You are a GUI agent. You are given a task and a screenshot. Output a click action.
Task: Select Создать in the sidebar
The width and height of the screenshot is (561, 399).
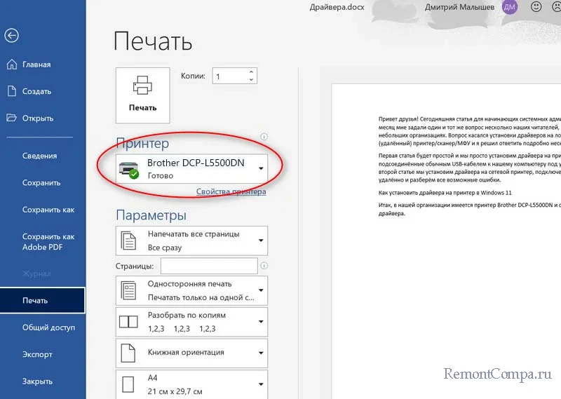pos(36,91)
